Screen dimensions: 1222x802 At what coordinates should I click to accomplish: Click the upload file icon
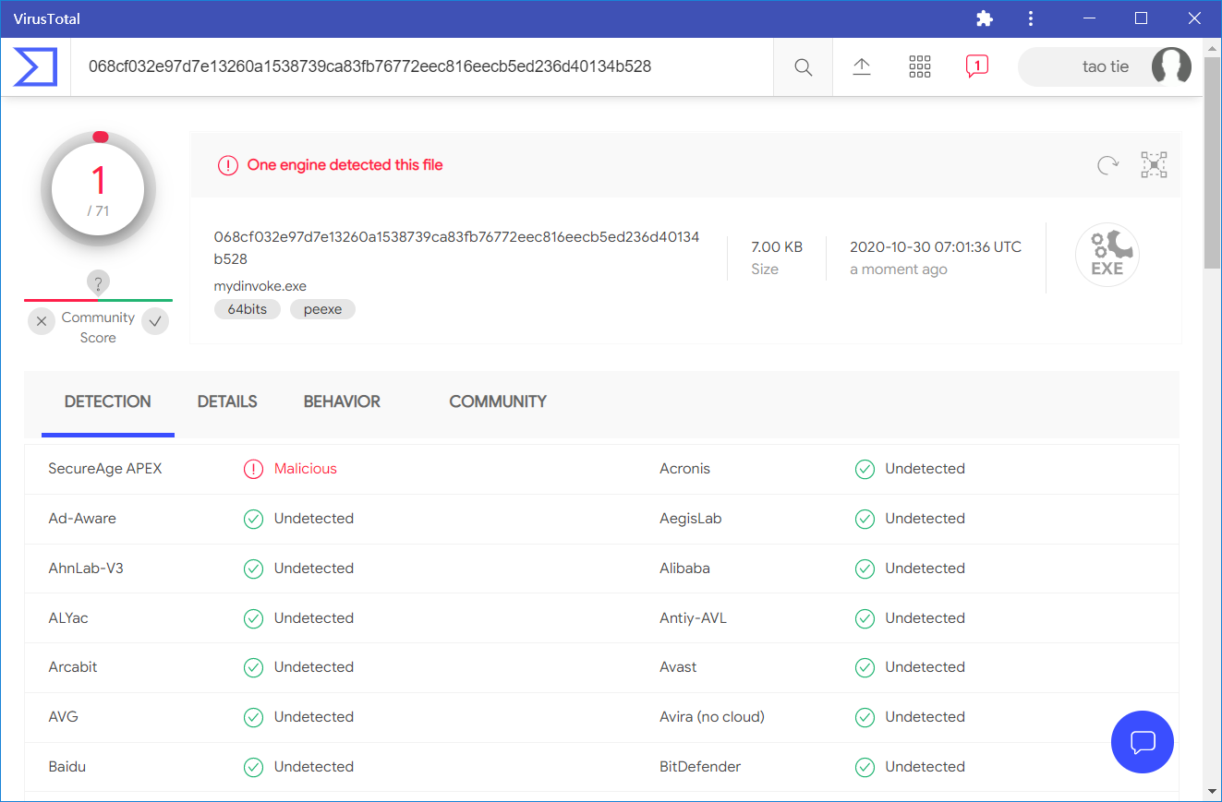click(x=862, y=66)
